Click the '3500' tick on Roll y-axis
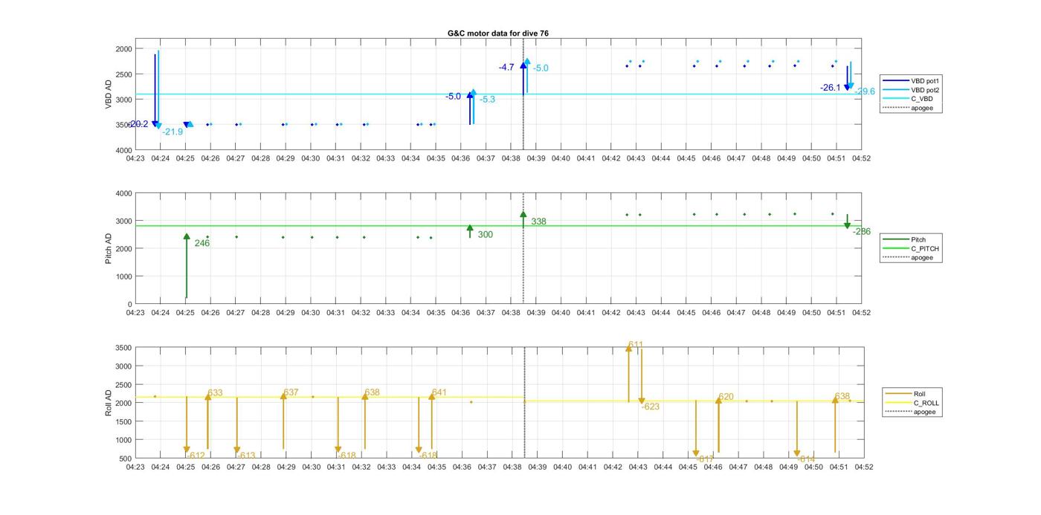1041x515 pixels. coord(123,348)
